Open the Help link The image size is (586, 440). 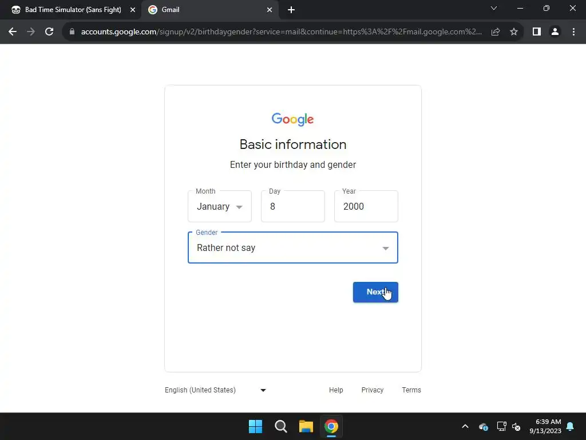(336, 390)
